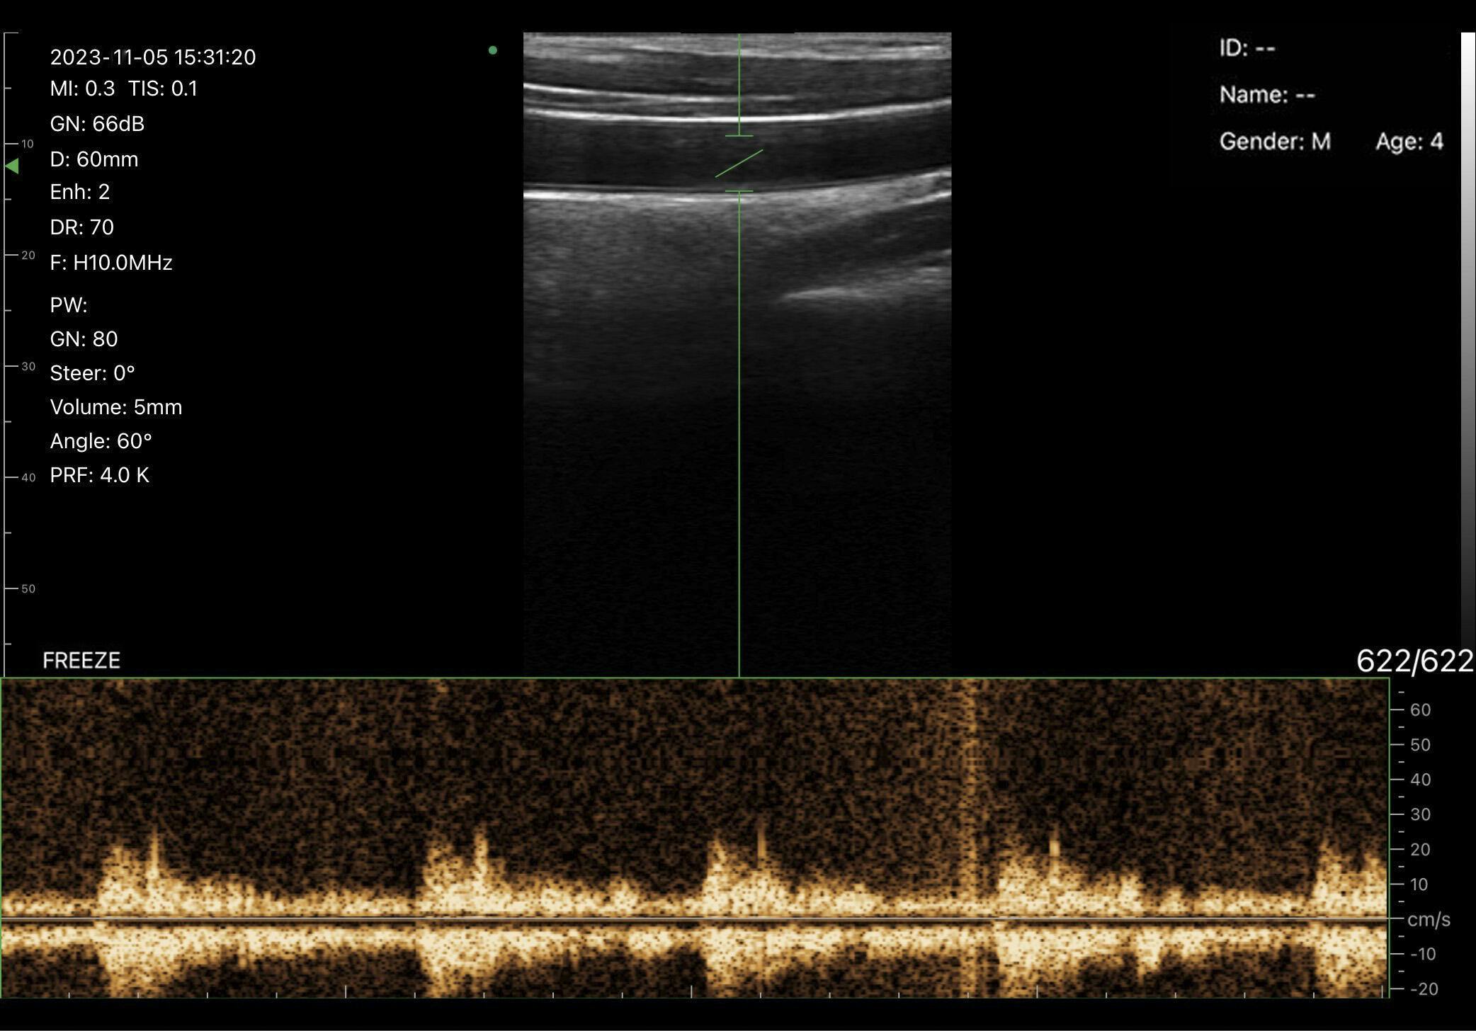Click the D: 60mm depth setting
Screen dimensions: 1476x1031
[x=93, y=159]
